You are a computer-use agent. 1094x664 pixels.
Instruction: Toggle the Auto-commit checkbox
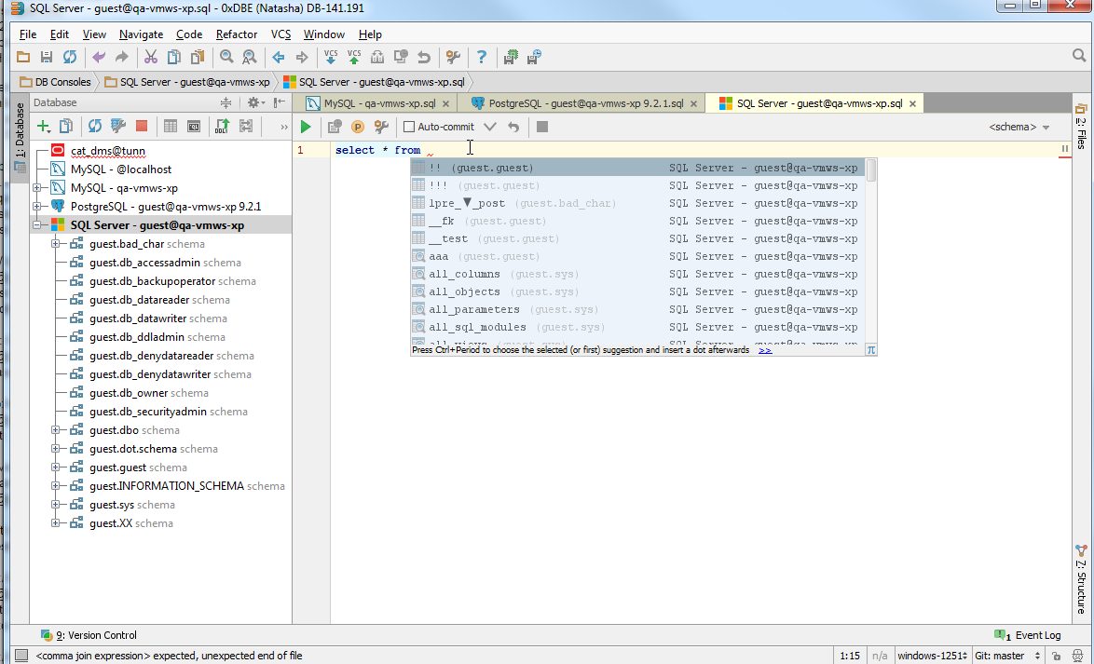pyautogui.click(x=410, y=127)
